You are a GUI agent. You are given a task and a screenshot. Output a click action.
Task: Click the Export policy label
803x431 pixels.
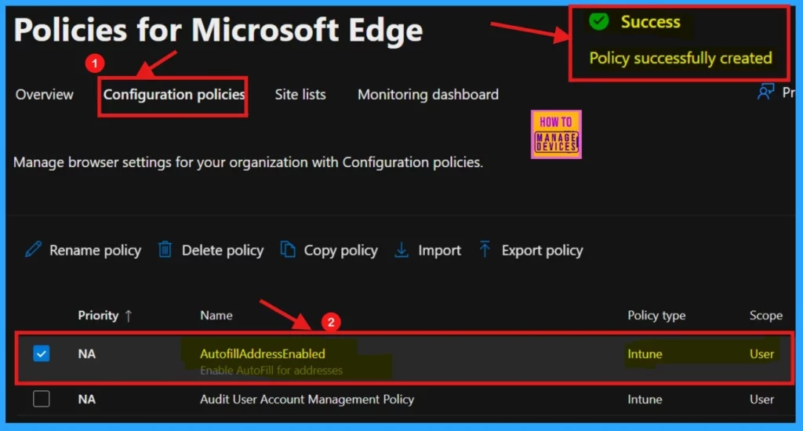[x=543, y=250]
